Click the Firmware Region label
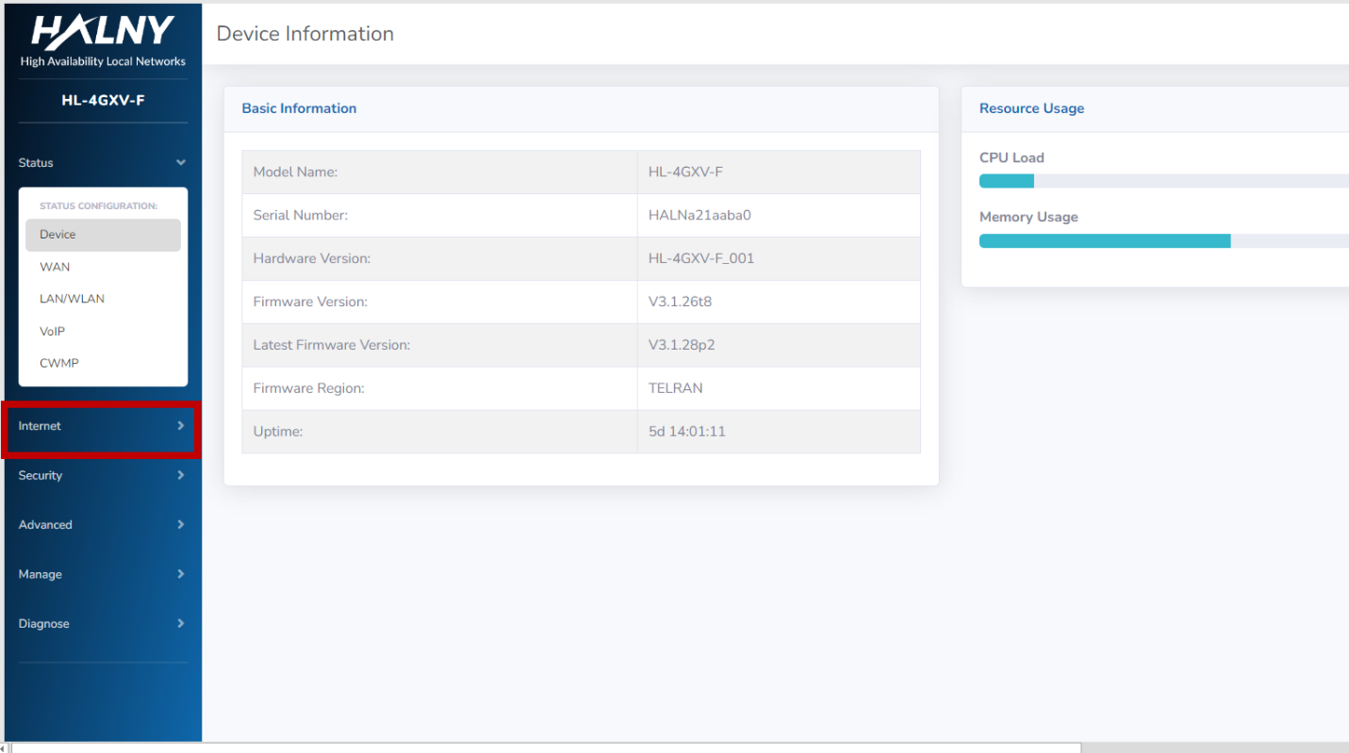 pos(308,388)
